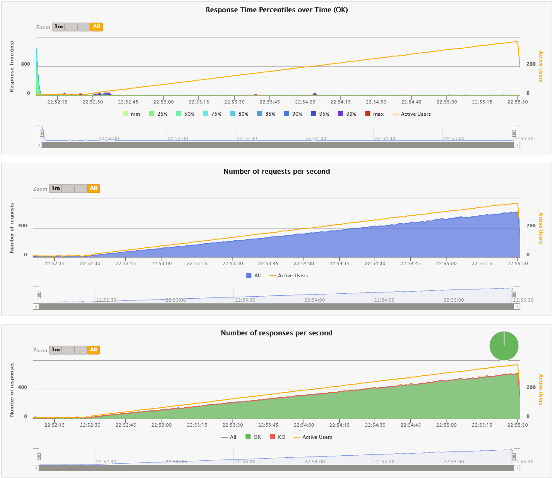The width and height of the screenshot is (552, 478).
Task: Click left range handle of Response Time navigator
Action: (x=42, y=133)
